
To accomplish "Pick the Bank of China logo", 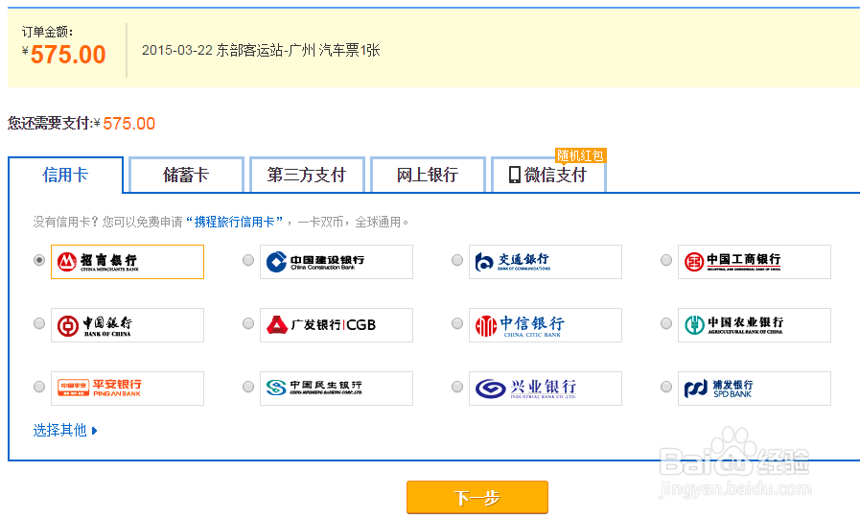I will [127, 325].
